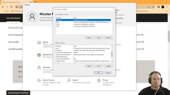Click the user profile picture in Settings

[32, 17]
